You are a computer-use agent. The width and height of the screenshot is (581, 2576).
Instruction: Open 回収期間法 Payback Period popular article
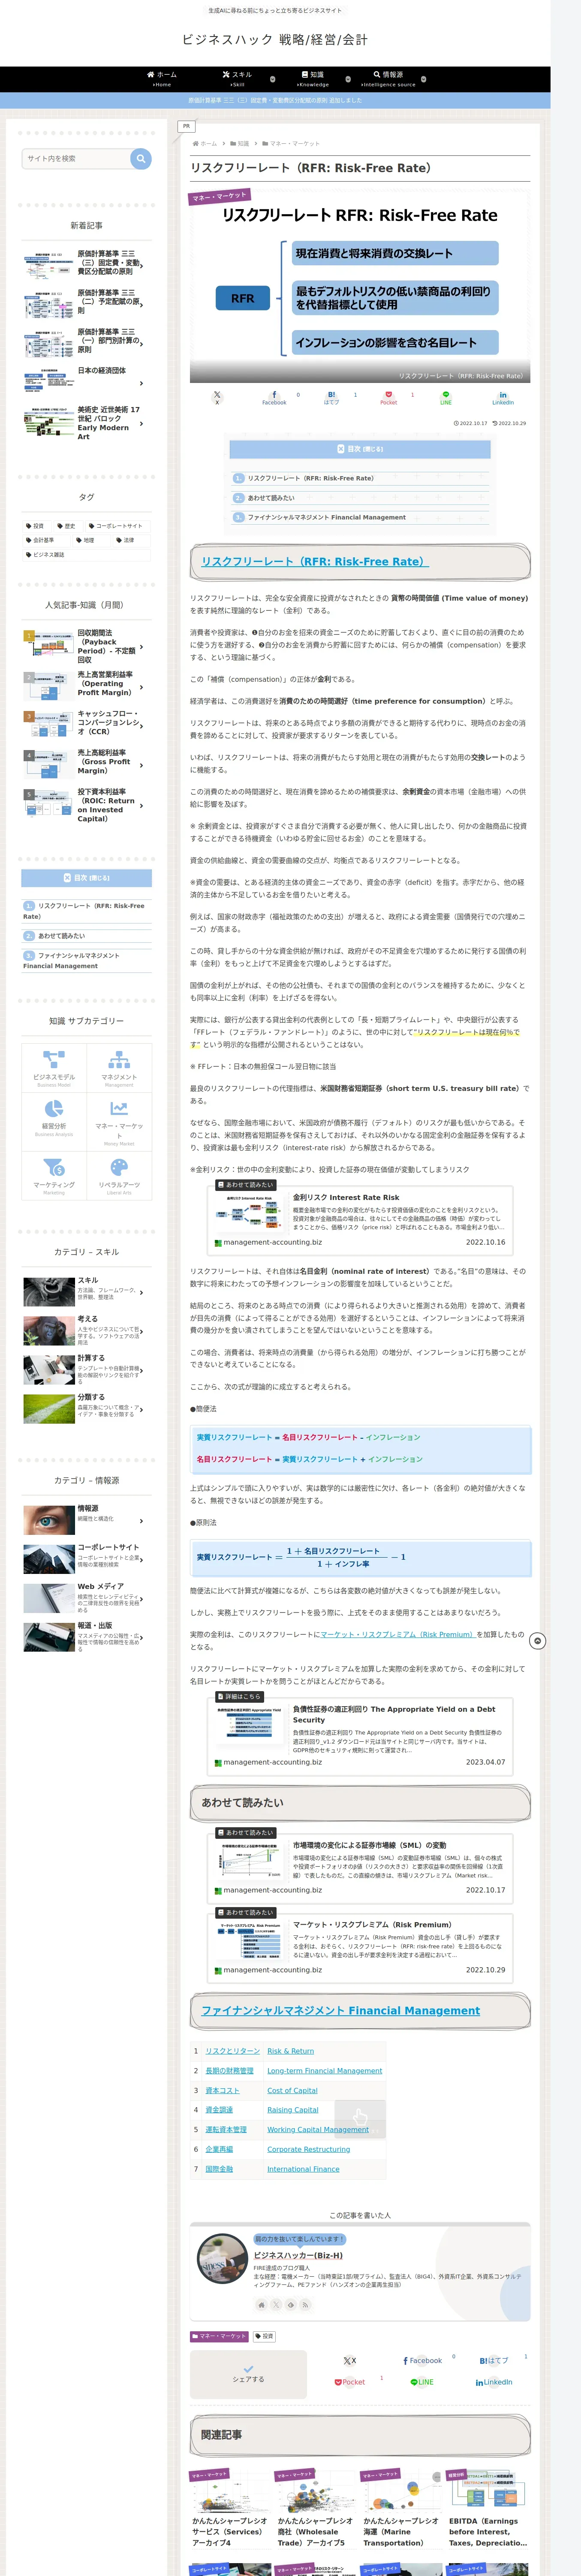tap(87, 646)
